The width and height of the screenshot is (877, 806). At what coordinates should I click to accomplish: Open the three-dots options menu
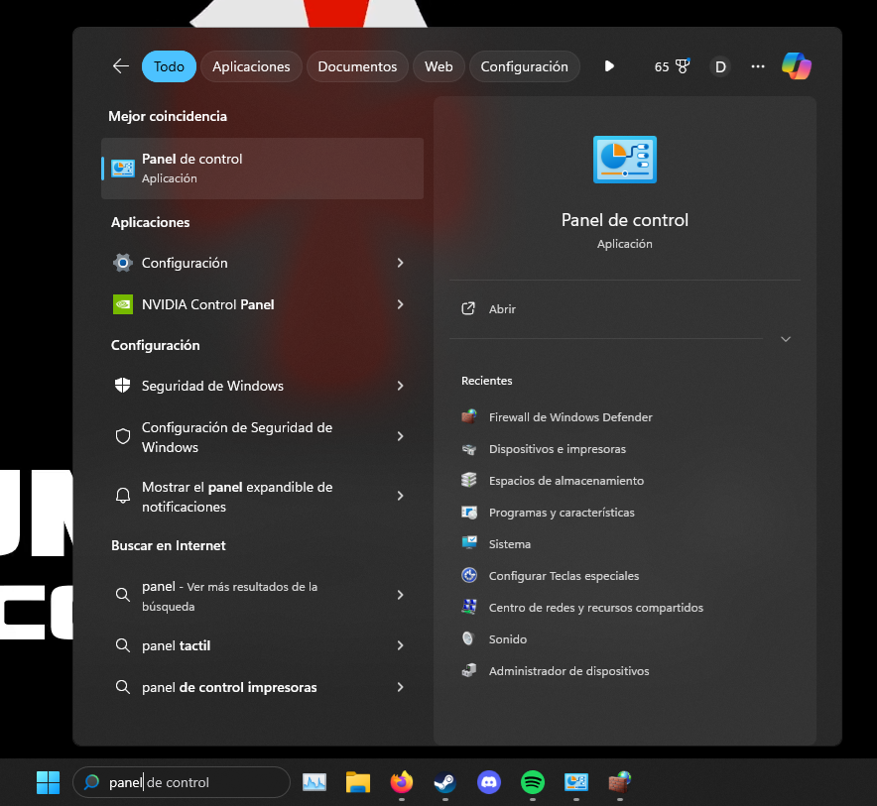pyautogui.click(x=758, y=66)
